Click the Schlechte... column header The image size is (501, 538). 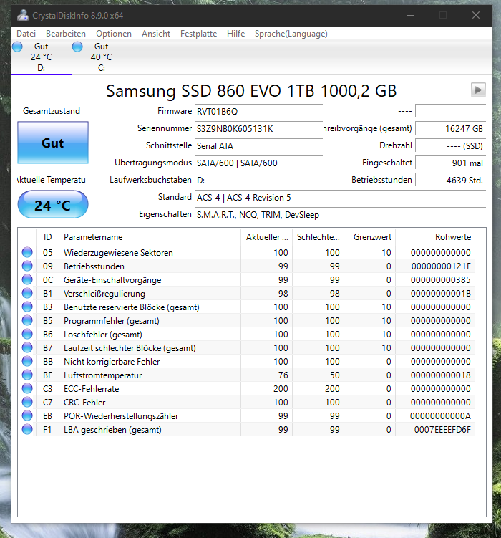click(x=318, y=236)
